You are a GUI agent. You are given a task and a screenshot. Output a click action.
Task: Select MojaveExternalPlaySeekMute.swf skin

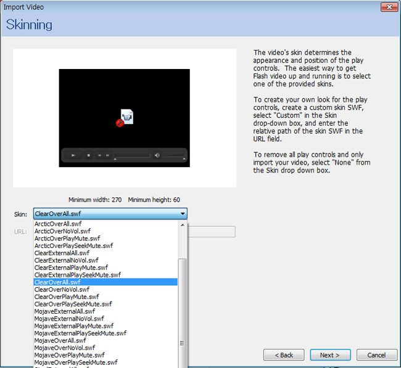click(105, 333)
